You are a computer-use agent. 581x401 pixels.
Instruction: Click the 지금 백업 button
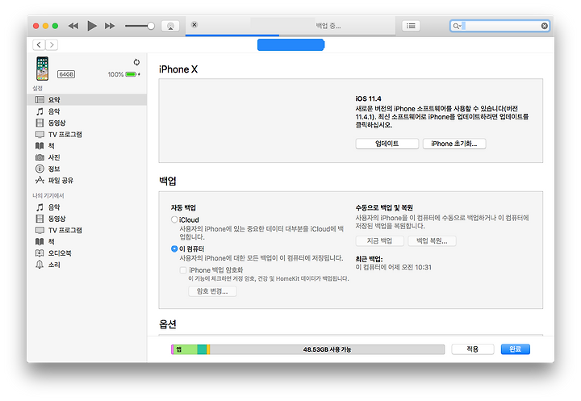379,241
